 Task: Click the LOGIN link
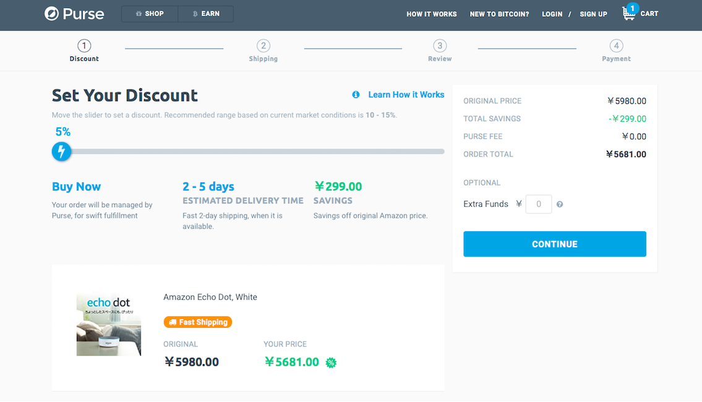click(x=552, y=14)
